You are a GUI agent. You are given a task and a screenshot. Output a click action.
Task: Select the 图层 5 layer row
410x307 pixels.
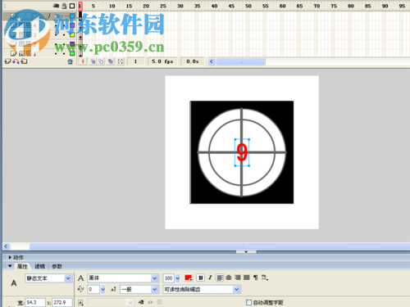pyautogui.click(x=39, y=16)
